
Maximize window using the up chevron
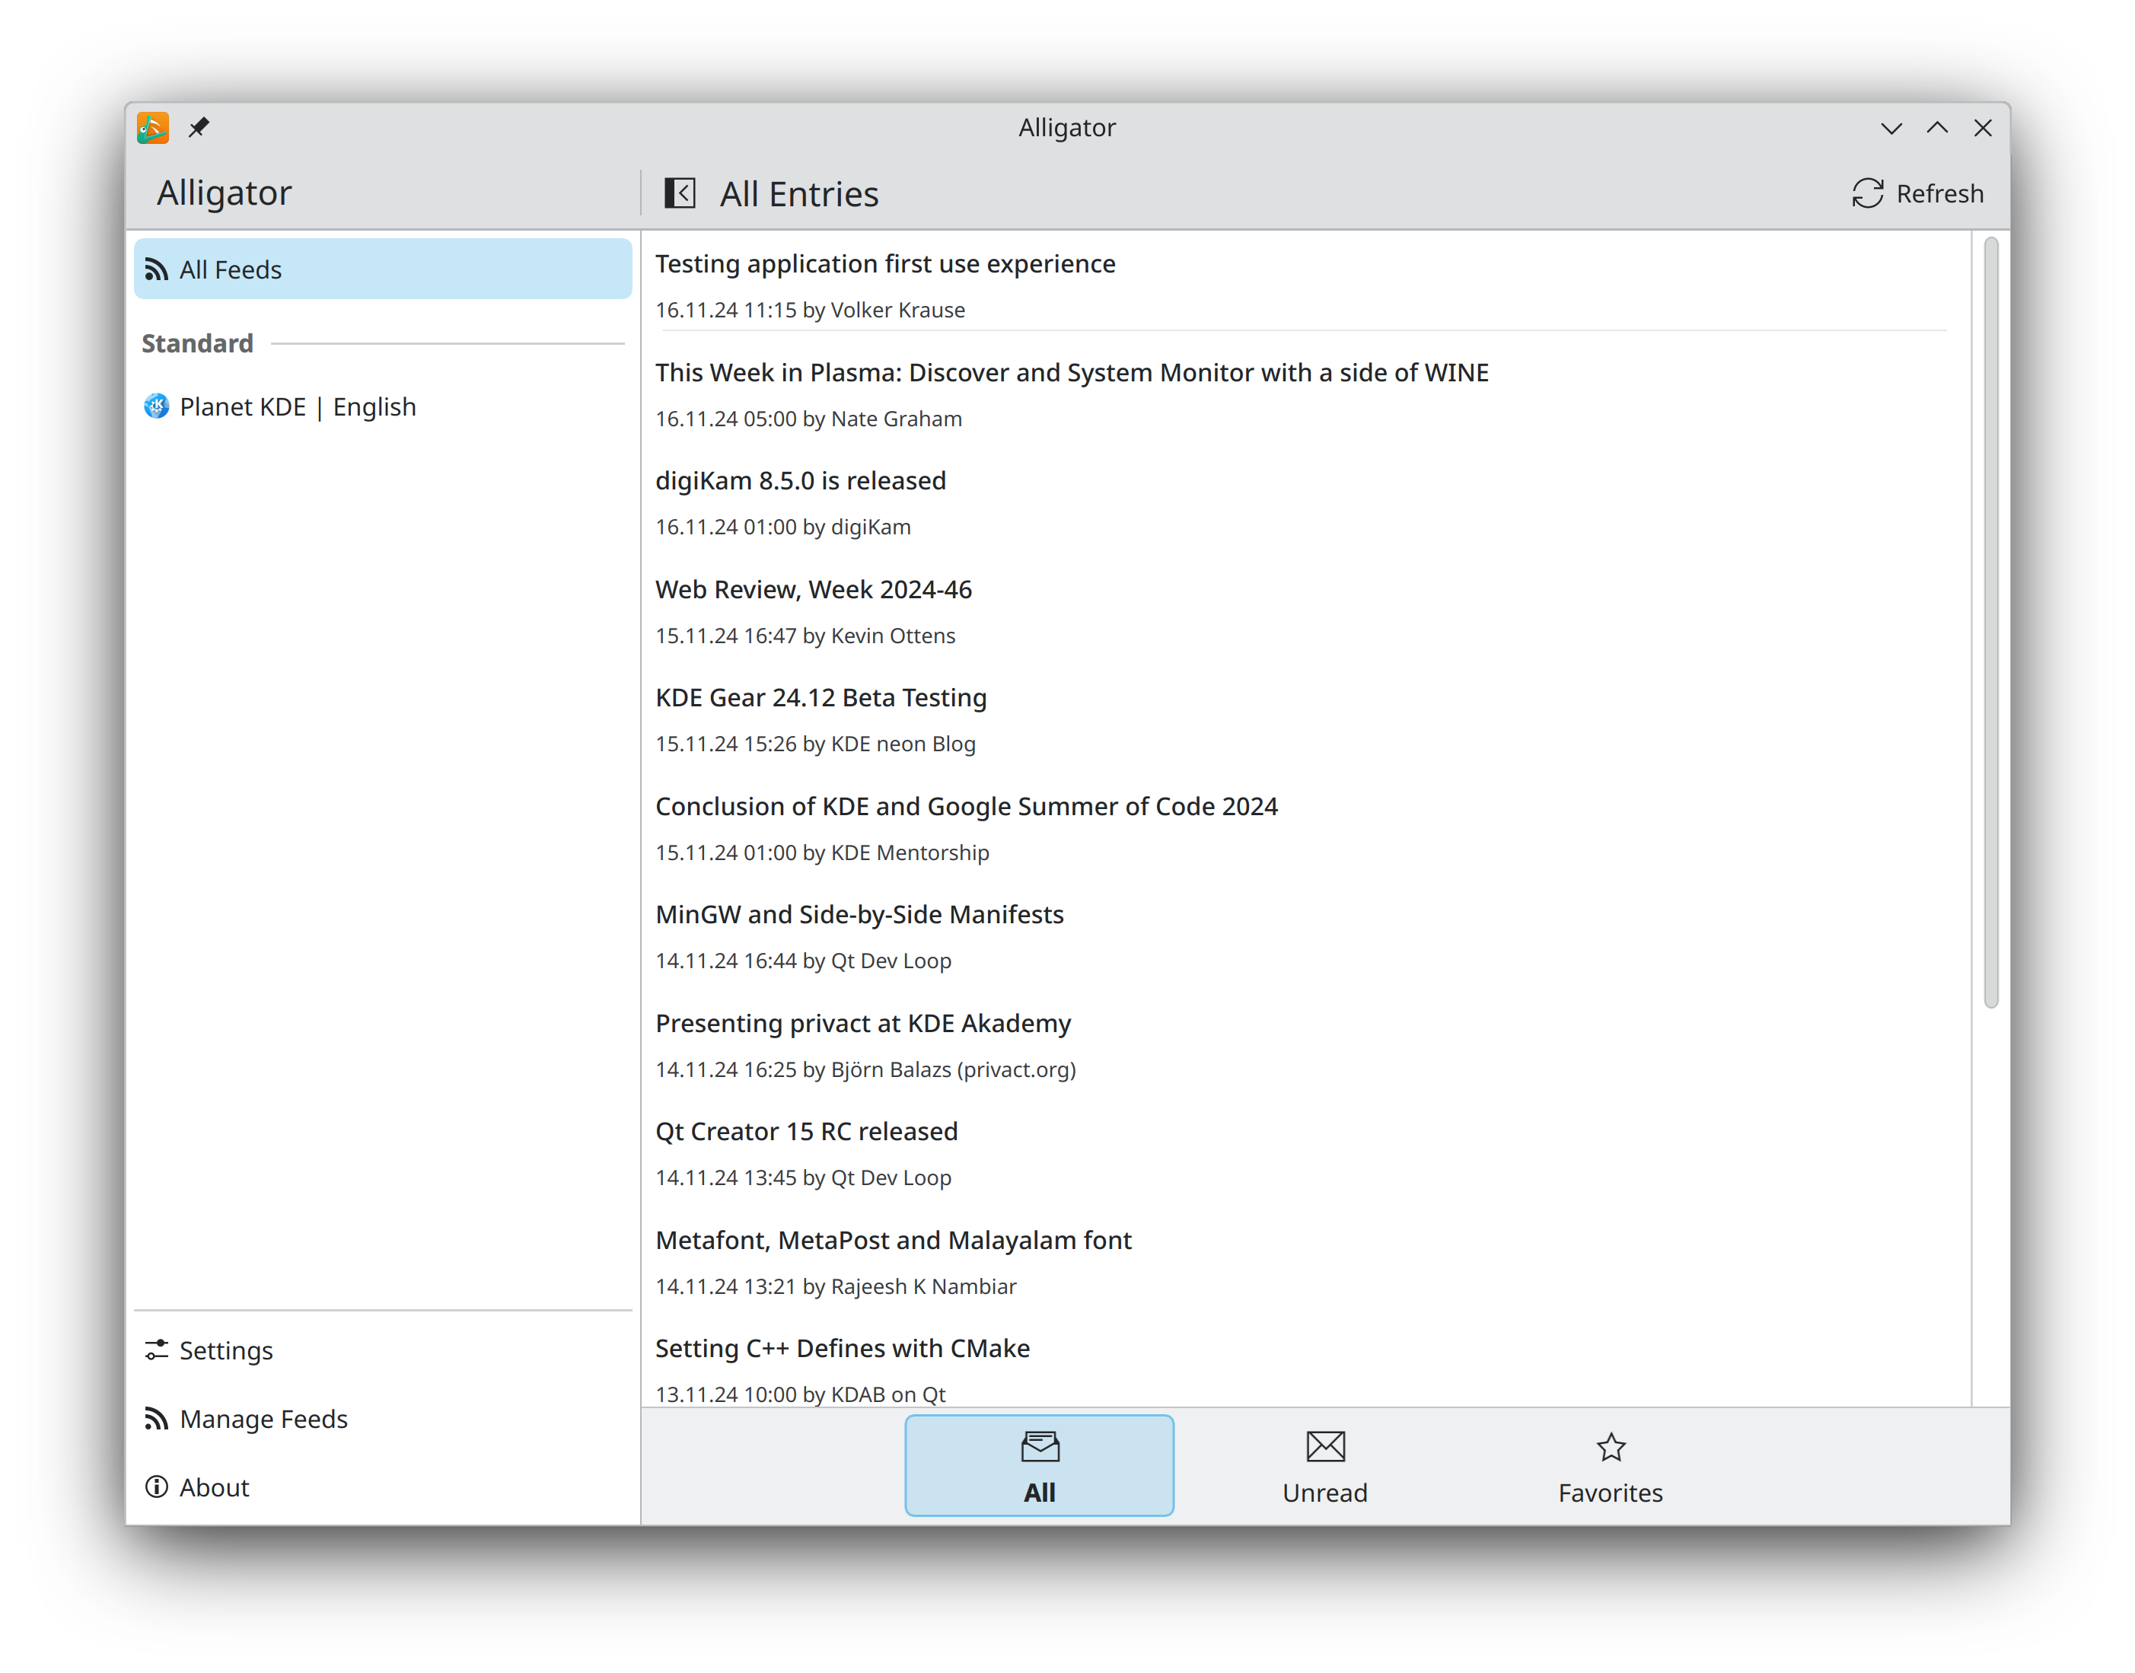tap(1936, 127)
